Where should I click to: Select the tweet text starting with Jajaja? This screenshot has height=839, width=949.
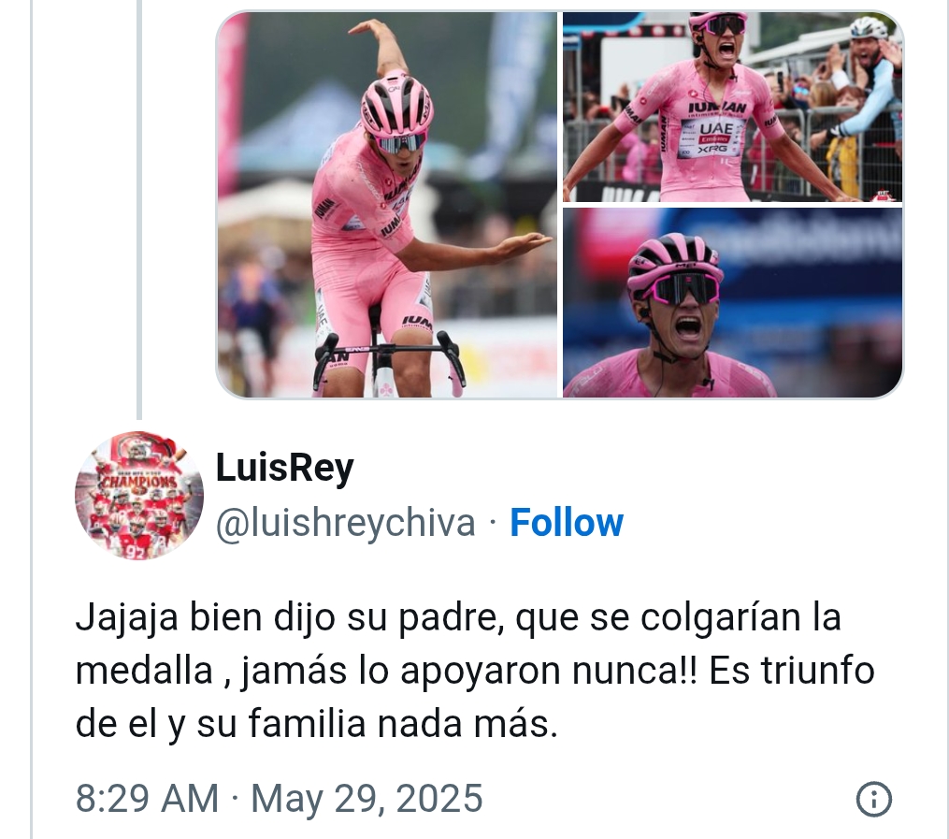pyautogui.click(x=475, y=671)
